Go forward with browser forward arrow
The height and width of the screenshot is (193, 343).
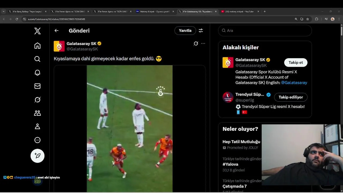pyautogui.click(x=10, y=19)
